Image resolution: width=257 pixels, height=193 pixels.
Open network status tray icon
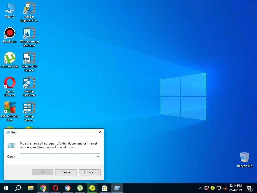219,188
